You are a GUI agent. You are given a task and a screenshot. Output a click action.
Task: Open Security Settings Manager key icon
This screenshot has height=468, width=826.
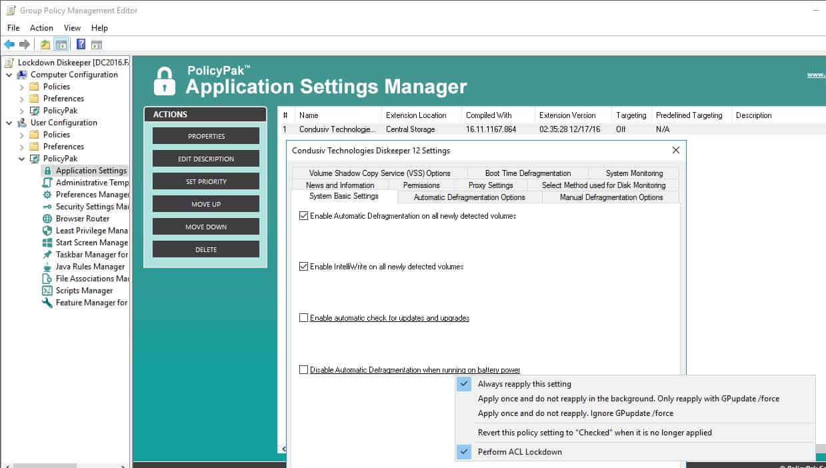tap(47, 207)
